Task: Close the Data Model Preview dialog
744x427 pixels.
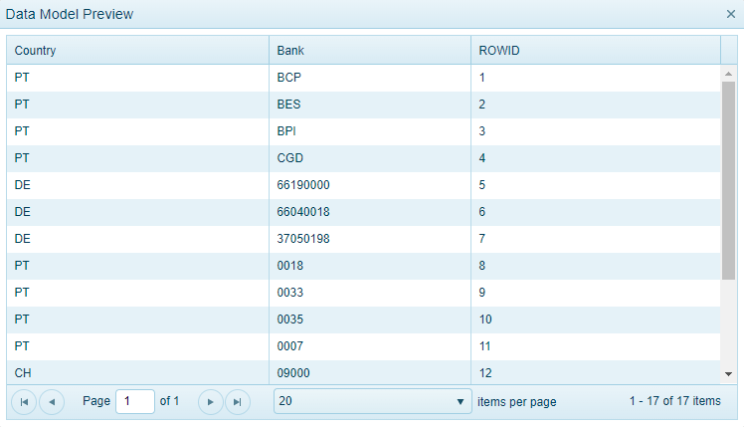Action: click(x=730, y=14)
